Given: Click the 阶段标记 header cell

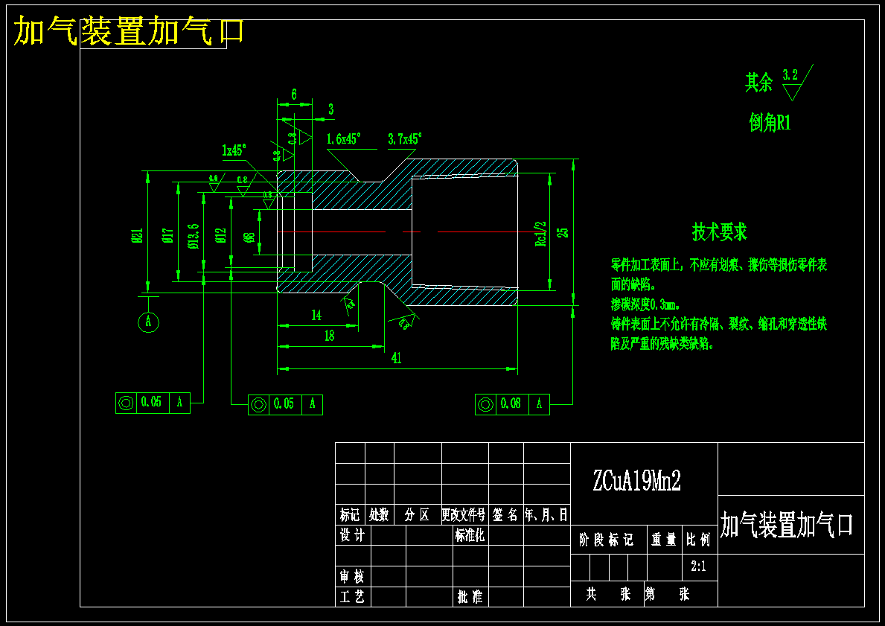Looking at the screenshot, I should [608, 540].
